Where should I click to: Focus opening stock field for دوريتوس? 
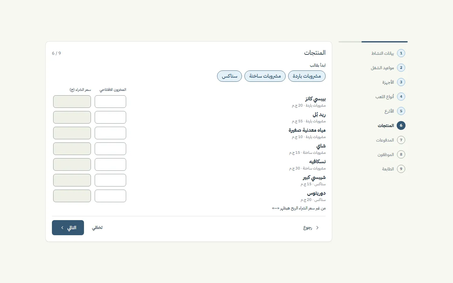pos(110,196)
